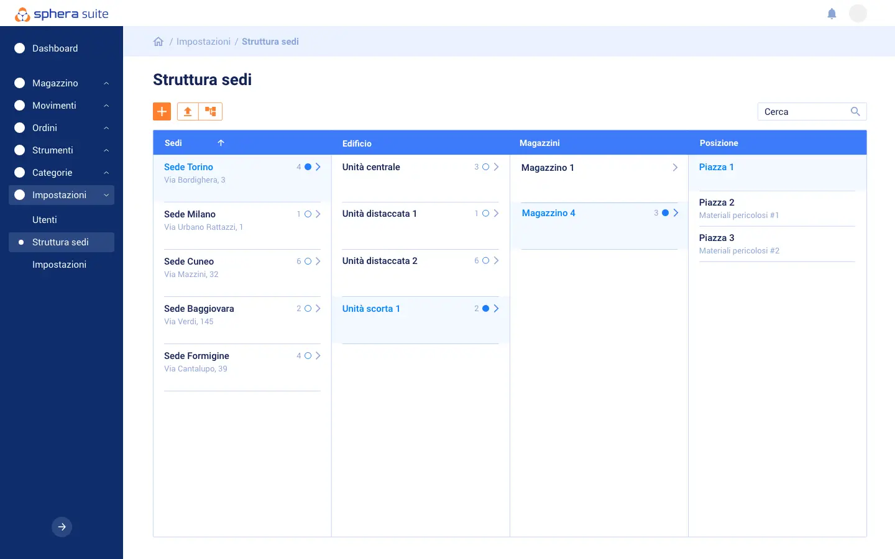The height and width of the screenshot is (559, 895).
Task: Toggle the radio dot for Sede Torino
Action: (x=308, y=167)
